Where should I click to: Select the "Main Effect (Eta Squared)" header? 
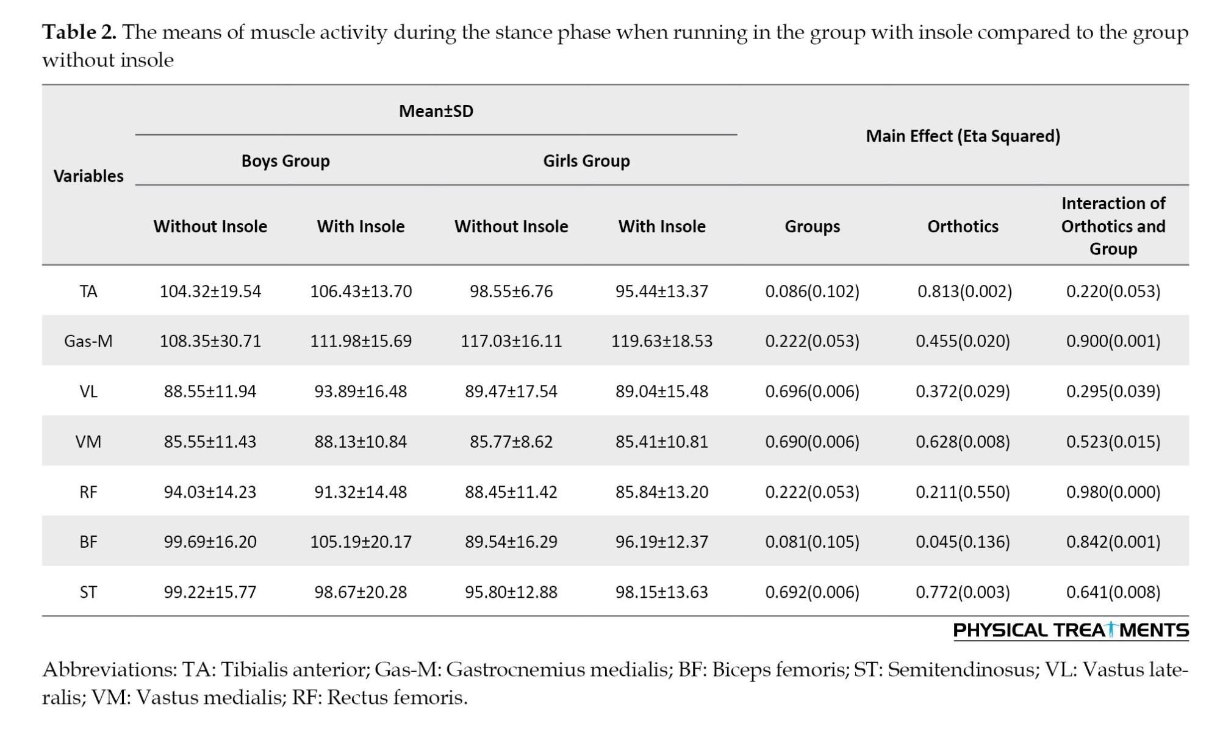[x=963, y=135]
